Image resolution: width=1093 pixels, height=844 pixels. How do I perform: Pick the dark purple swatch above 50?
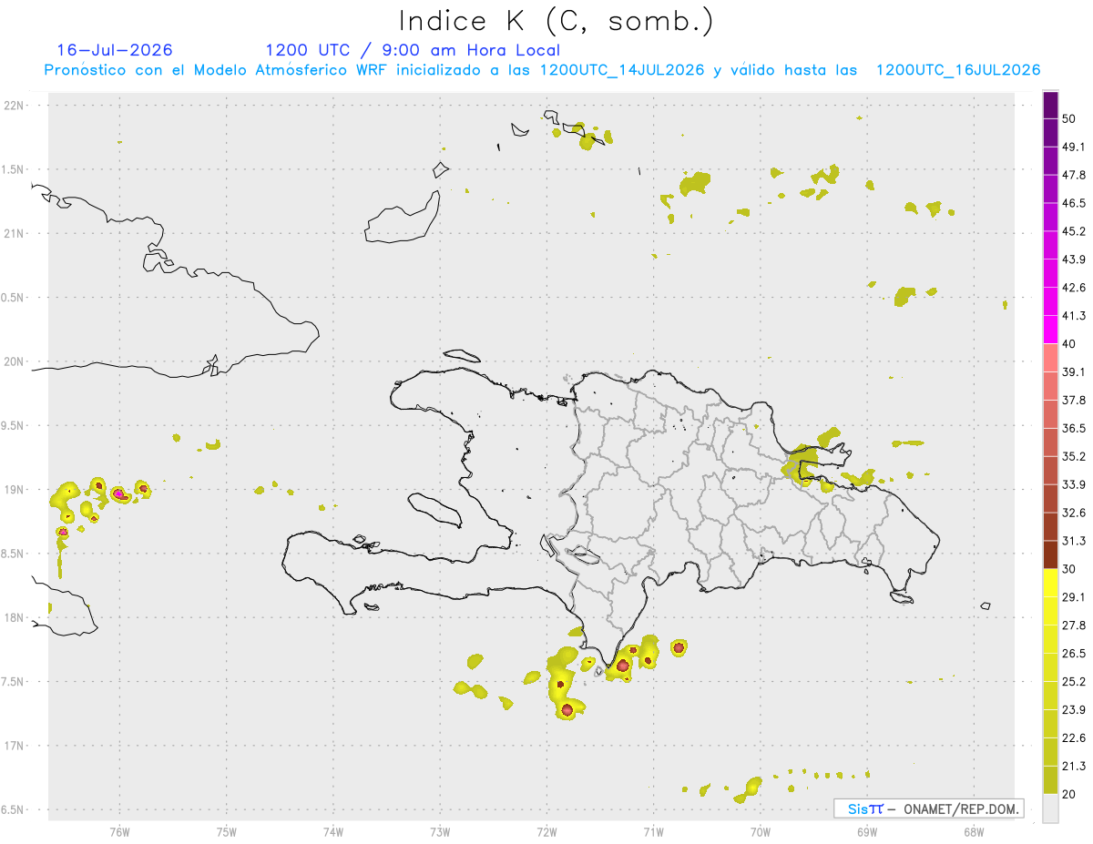pyautogui.click(x=1050, y=105)
